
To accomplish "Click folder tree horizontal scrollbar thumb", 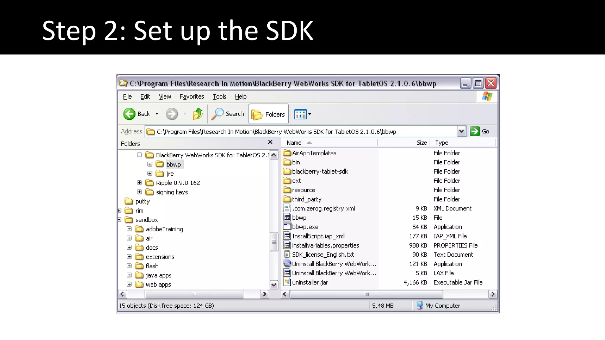I will [194, 294].
